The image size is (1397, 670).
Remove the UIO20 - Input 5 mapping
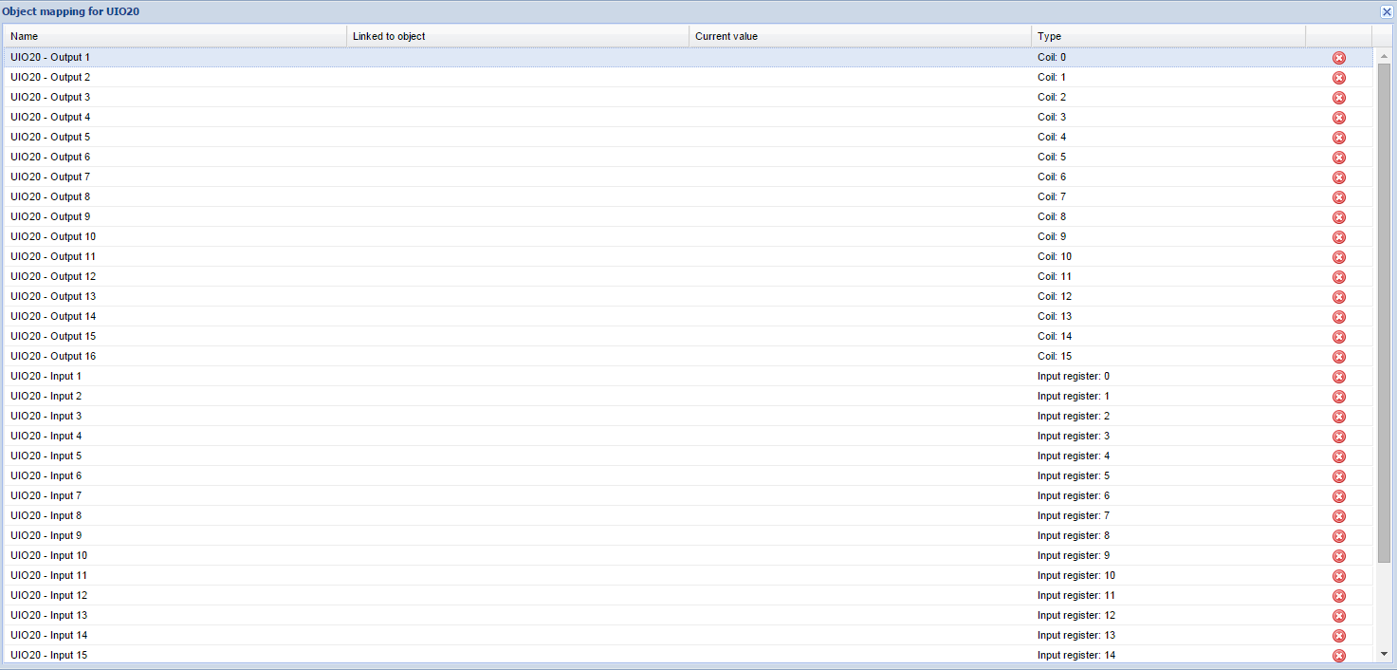[x=1339, y=456]
